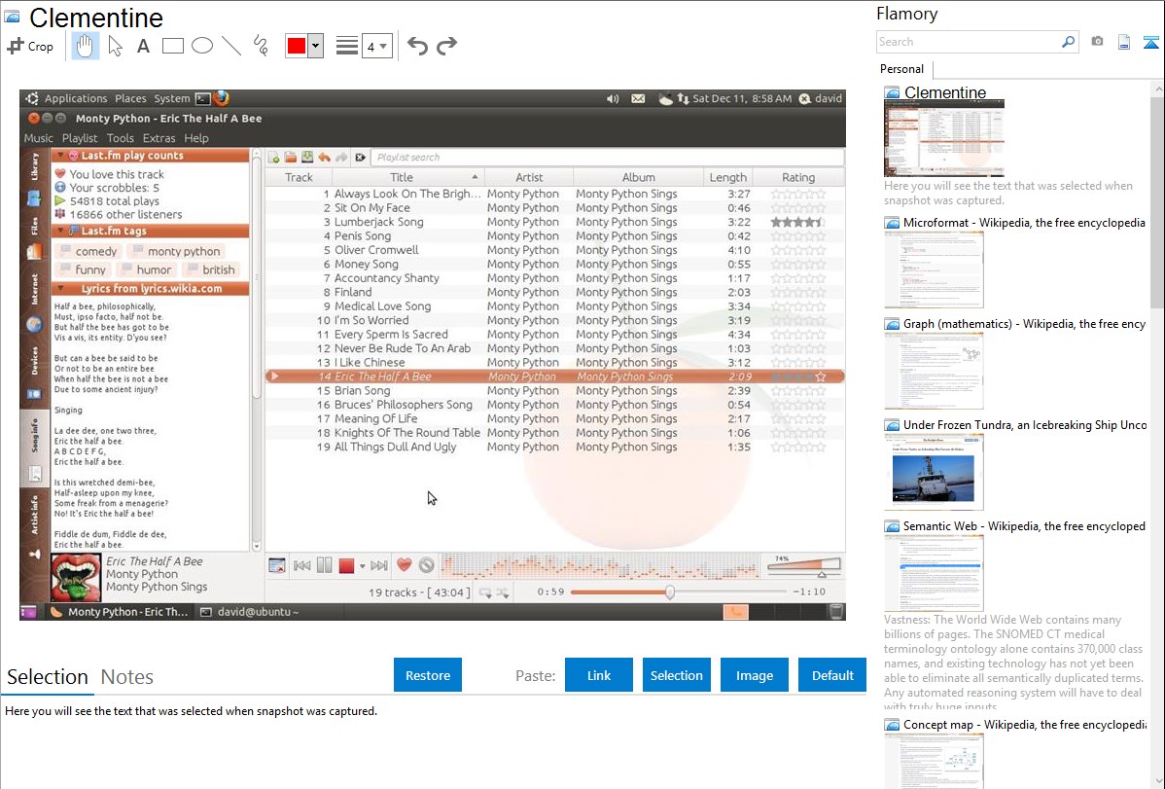The image size is (1165, 789).
Task: Open the Notes tab
Action: (x=127, y=677)
